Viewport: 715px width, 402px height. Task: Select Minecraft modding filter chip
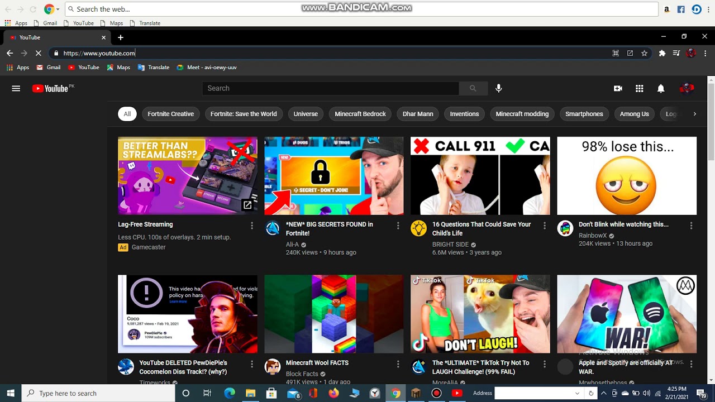click(x=522, y=114)
